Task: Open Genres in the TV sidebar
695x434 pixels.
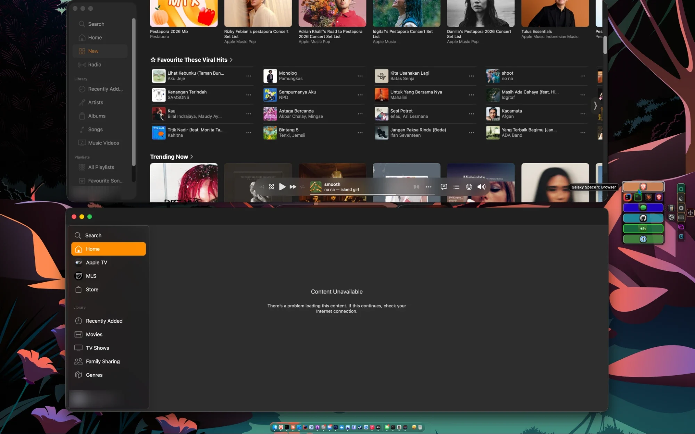Action: pyautogui.click(x=108, y=375)
